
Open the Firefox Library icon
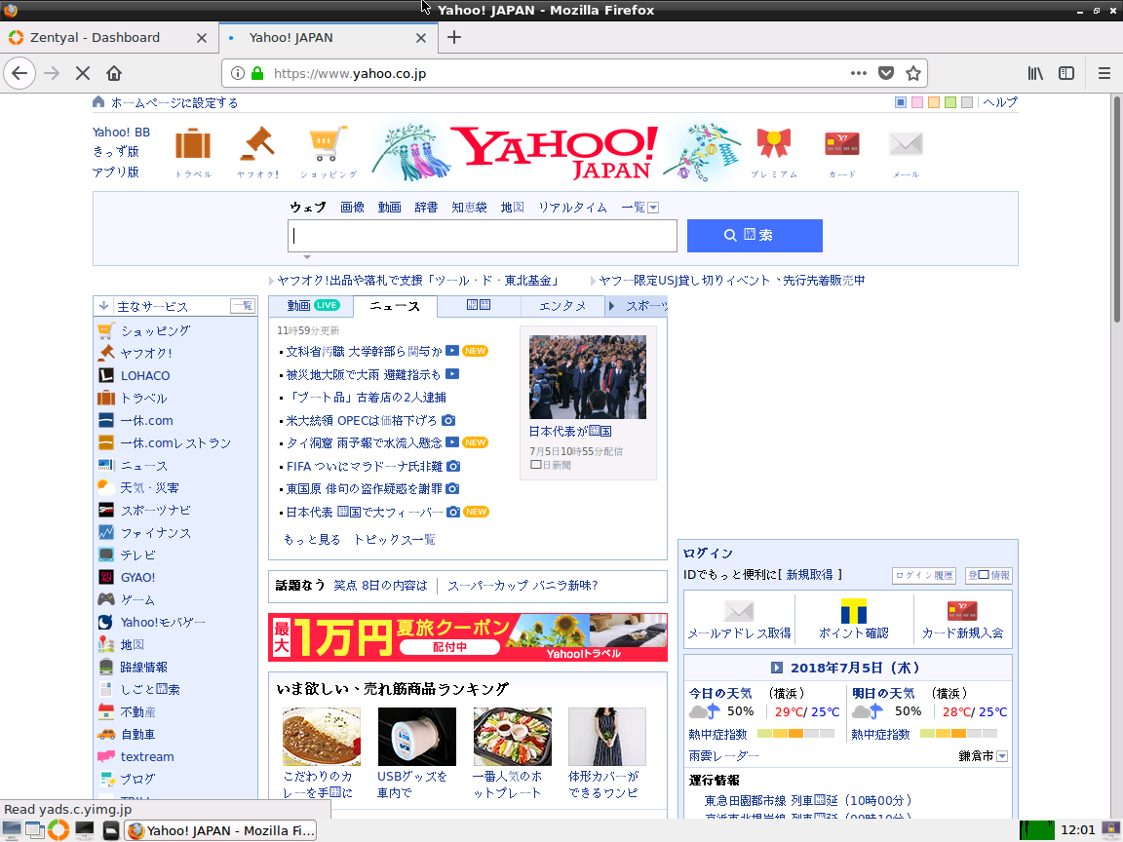point(1035,73)
